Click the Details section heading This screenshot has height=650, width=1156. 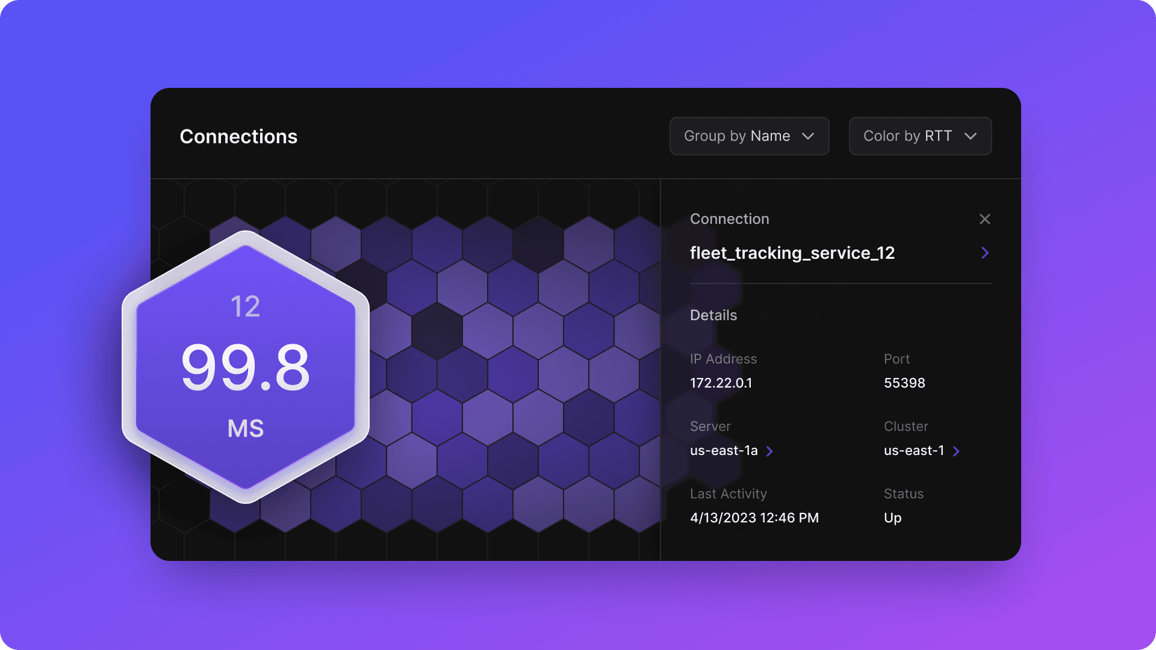713,315
